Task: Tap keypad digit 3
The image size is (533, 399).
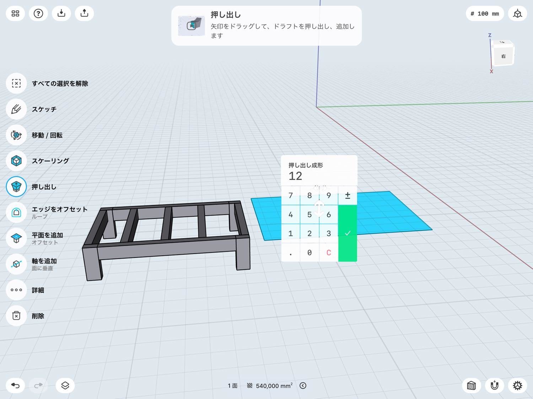Action: point(329,233)
